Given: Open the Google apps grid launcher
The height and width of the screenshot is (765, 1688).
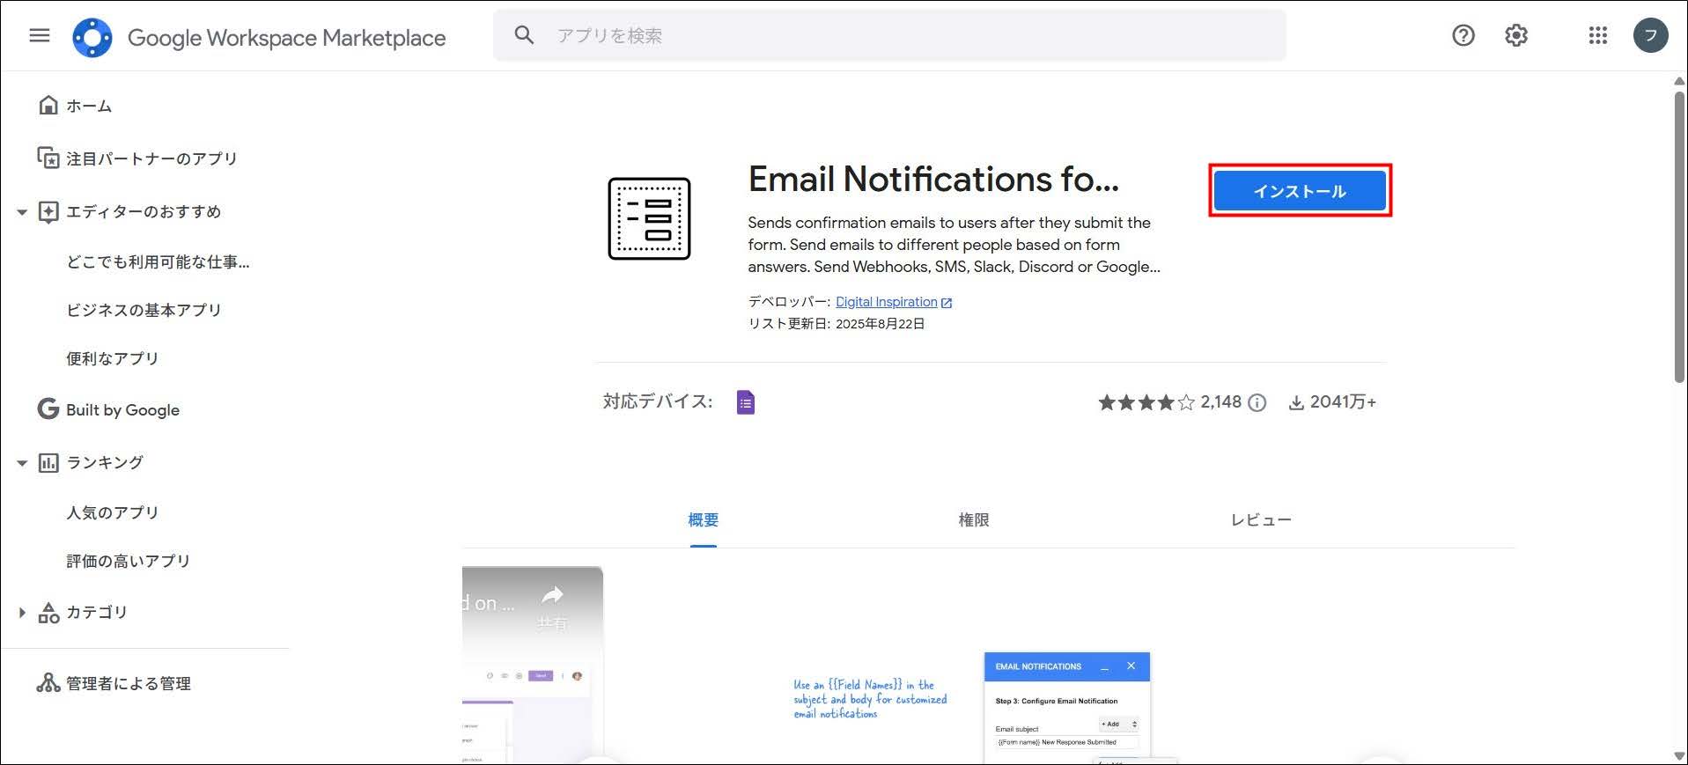Looking at the screenshot, I should click(1597, 36).
